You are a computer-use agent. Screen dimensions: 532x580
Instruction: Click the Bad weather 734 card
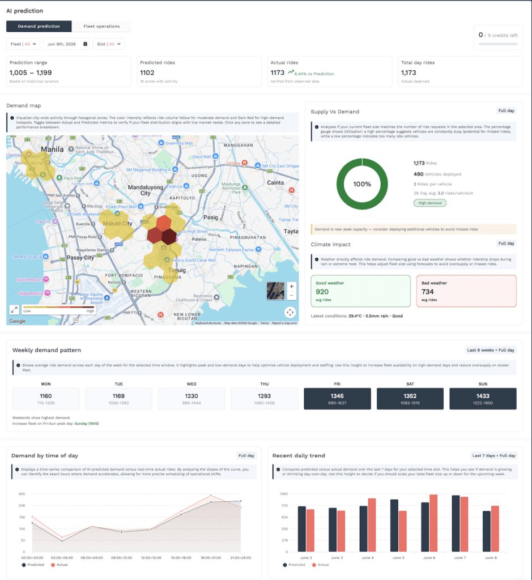pos(466,291)
